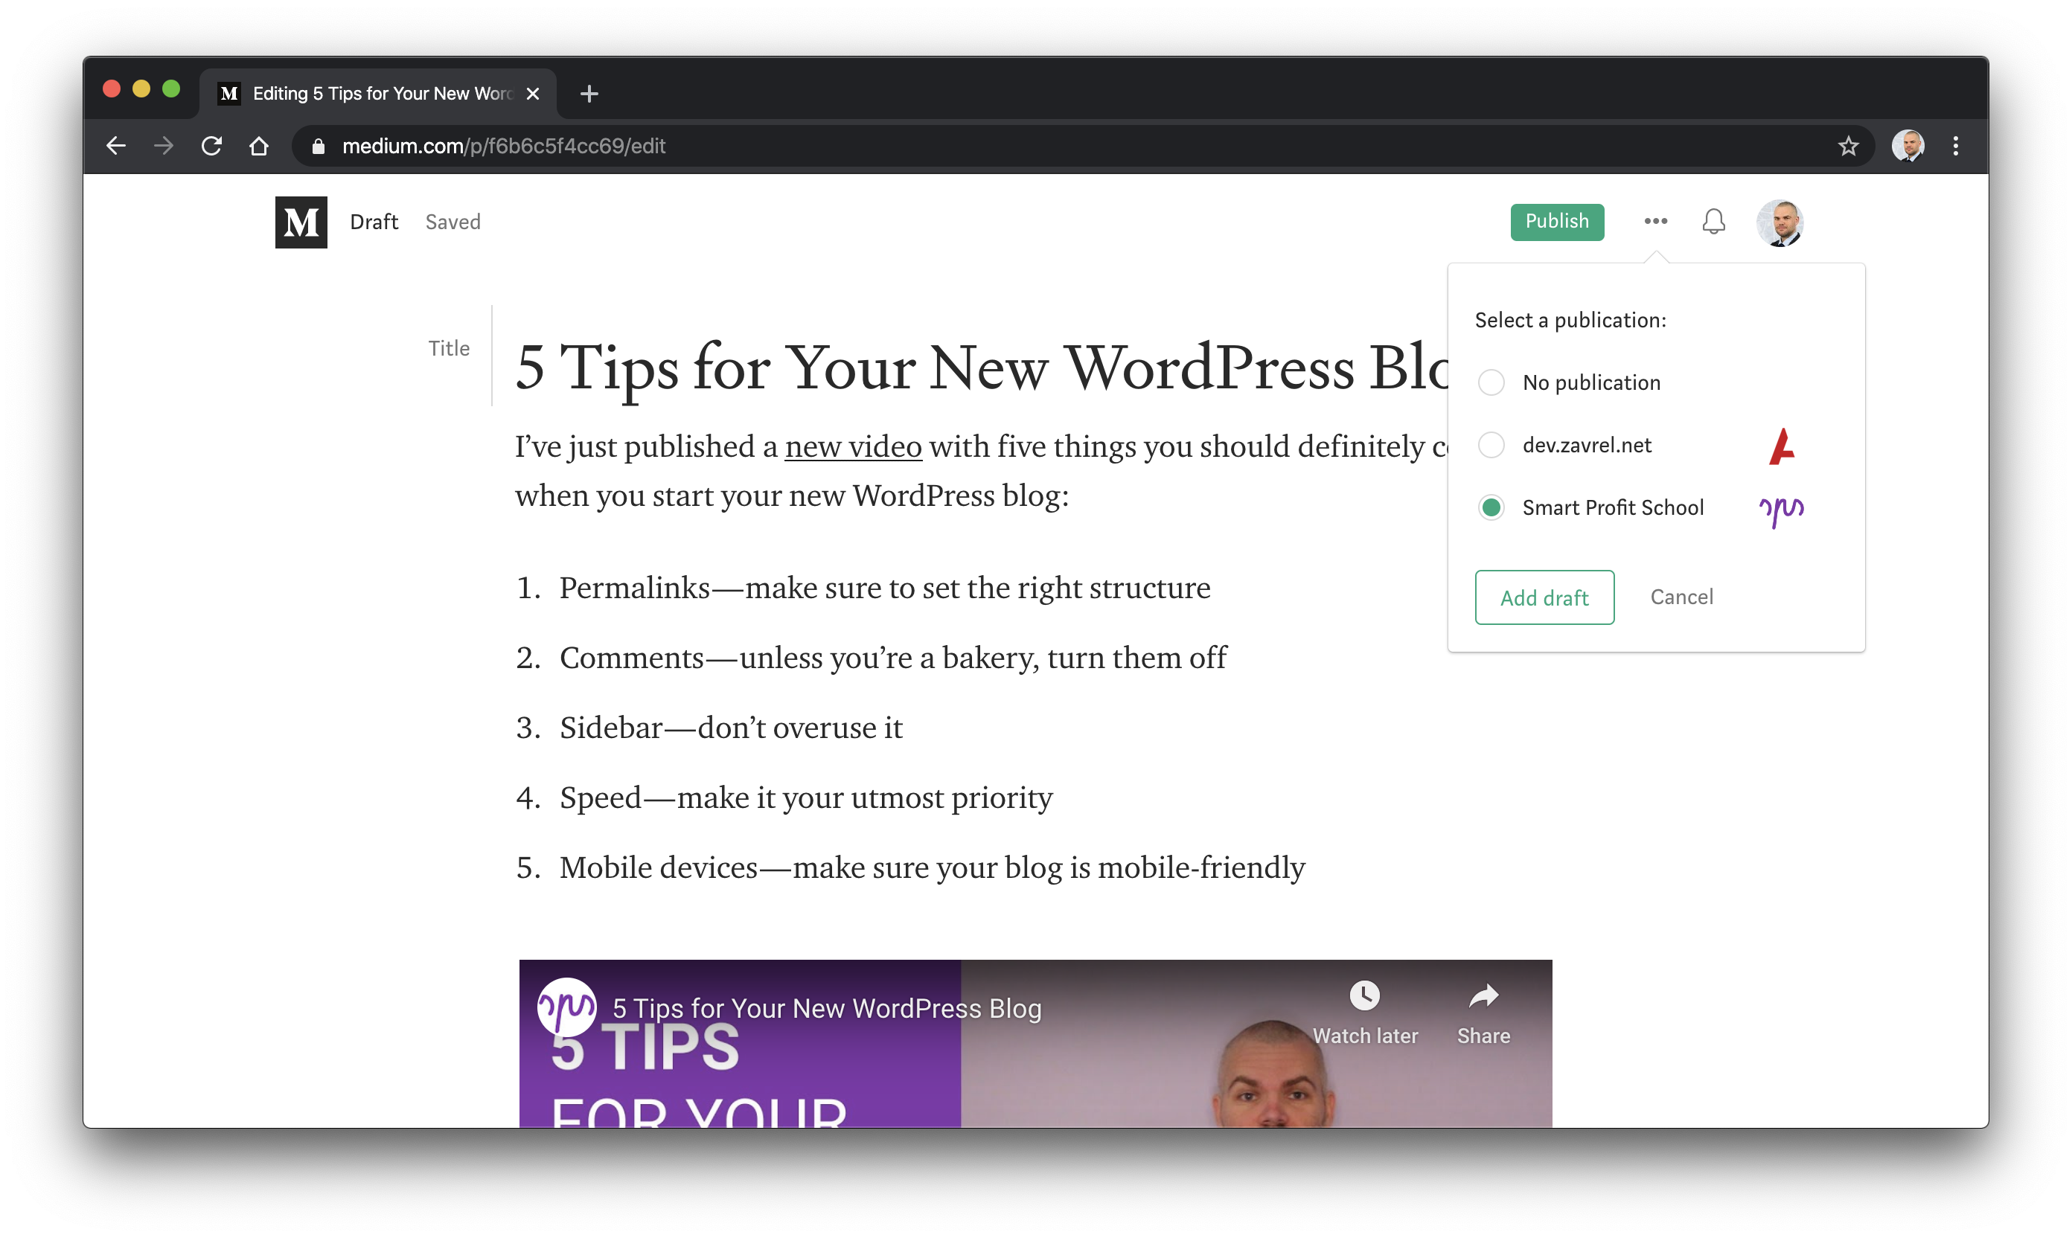
Task: Click the Medium M logo
Action: [x=301, y=222]
